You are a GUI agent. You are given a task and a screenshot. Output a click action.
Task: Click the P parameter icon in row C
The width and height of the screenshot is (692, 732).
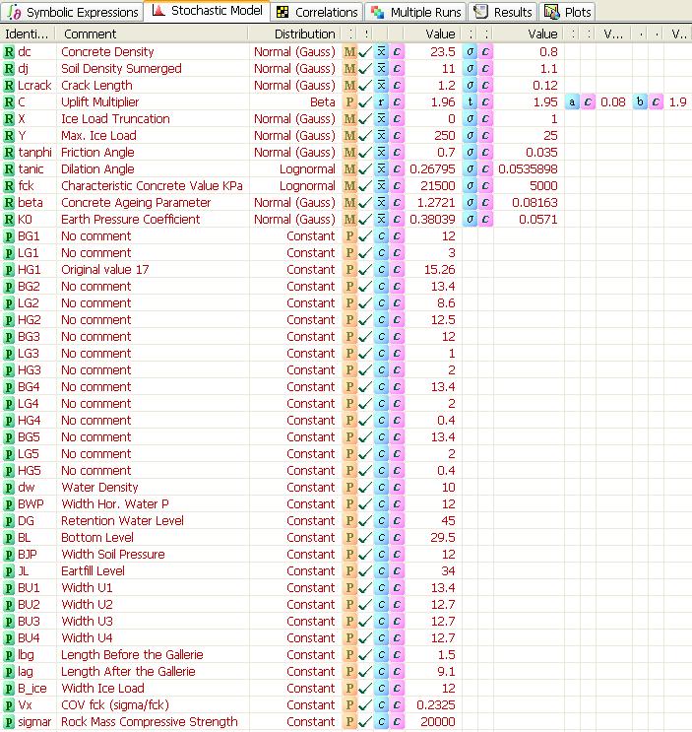click(349, 102)
